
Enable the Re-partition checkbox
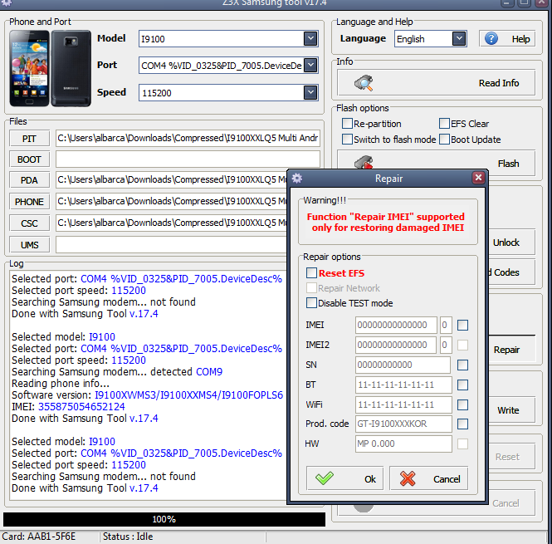[x=347, y=123]
